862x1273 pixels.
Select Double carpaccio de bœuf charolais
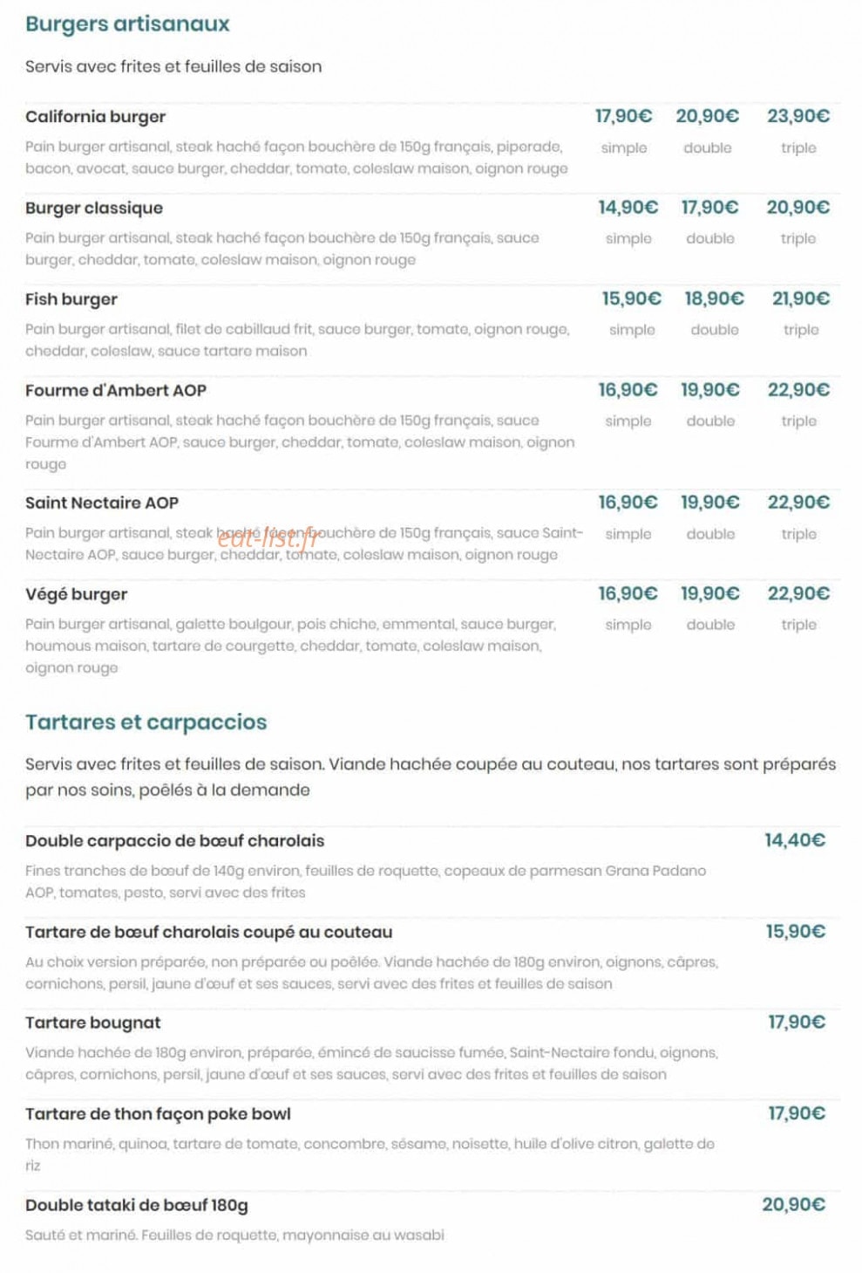point(174,841)
